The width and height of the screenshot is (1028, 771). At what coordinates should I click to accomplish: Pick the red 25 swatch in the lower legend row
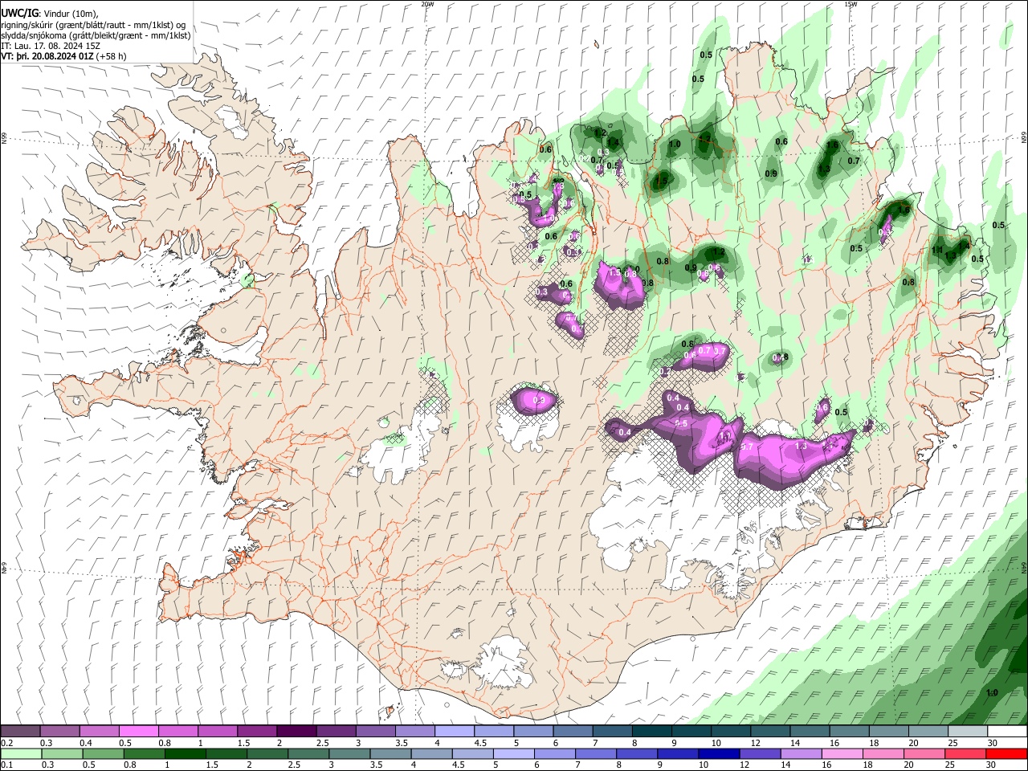pyautogui.click(x=965, y=754)
